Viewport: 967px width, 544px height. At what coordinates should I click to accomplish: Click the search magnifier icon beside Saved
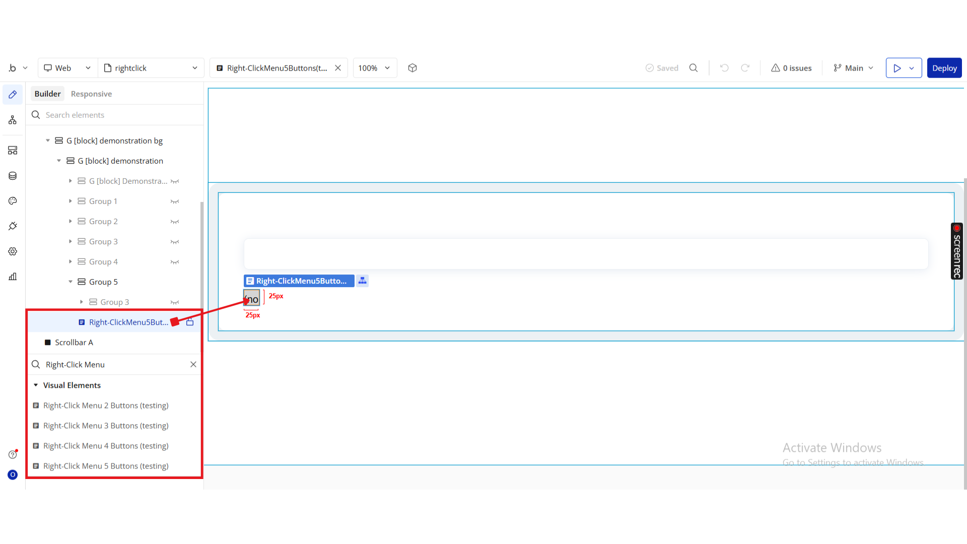click(x=694, y=68)
